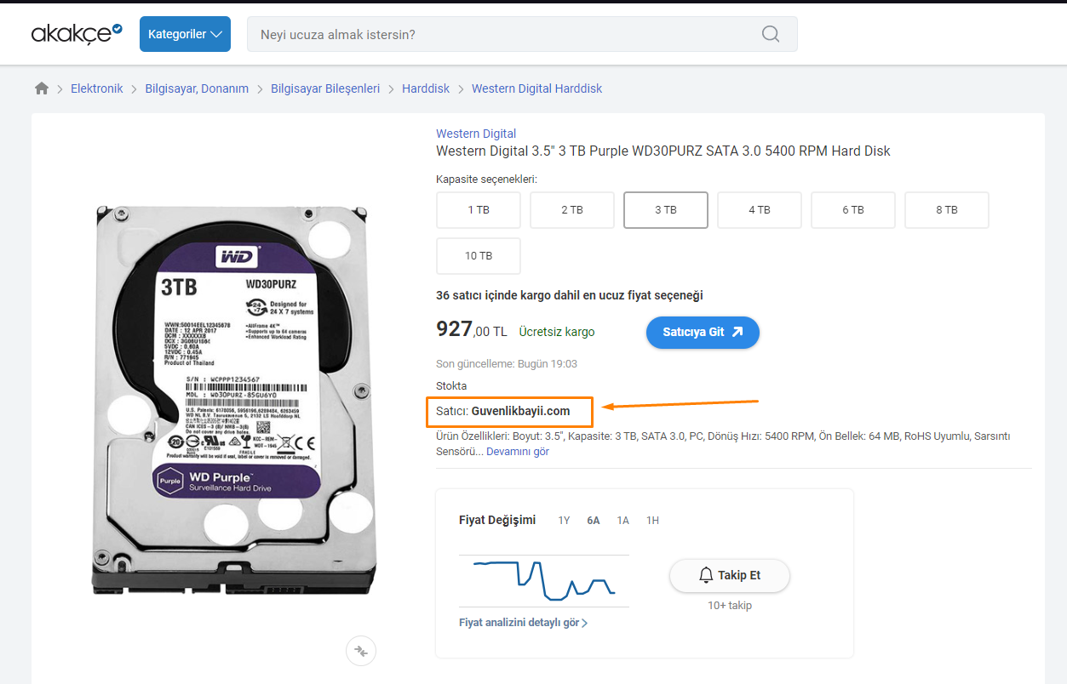The image size is (1067, 684).
Task: Open Western Digital brand link
Action: click(476, 134)
